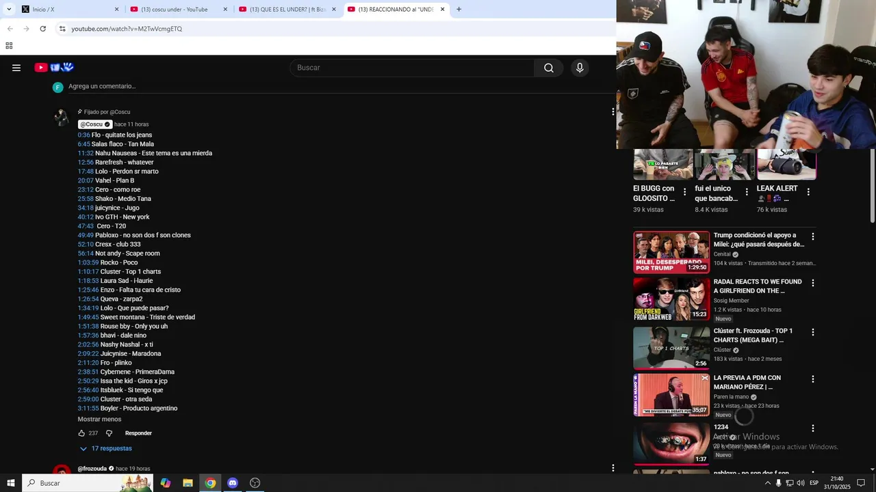The height and width of the screenshot is (492, 876).
Task: Go to YouTube home via logo
Action: (54, 68)
